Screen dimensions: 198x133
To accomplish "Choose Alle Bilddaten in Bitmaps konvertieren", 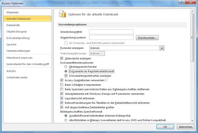I will coord(66,120).
